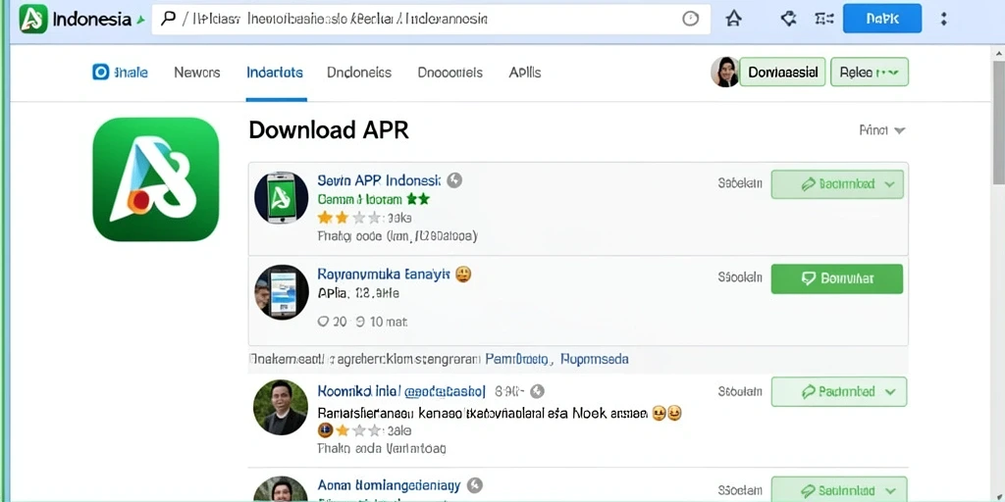The height and width of the screenshot is (502, 1005).
Task: Click the verified badge beside Sevin APR Indonesi
Action: (453, 180)
